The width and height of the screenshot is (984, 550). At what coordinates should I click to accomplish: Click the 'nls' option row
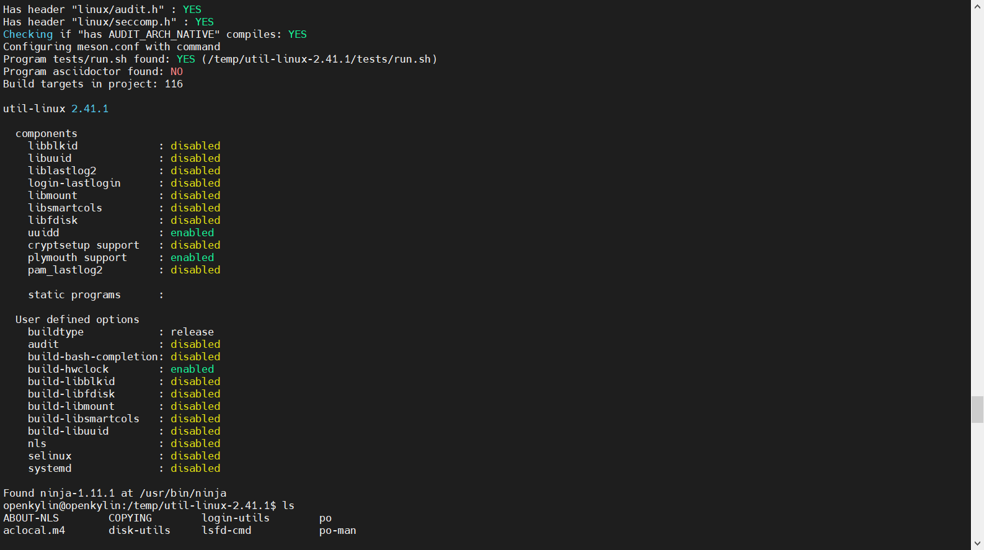(x=124, y=443)
